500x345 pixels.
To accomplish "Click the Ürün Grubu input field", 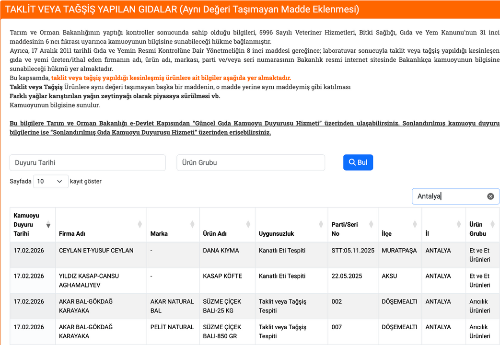I will (250, 162).
